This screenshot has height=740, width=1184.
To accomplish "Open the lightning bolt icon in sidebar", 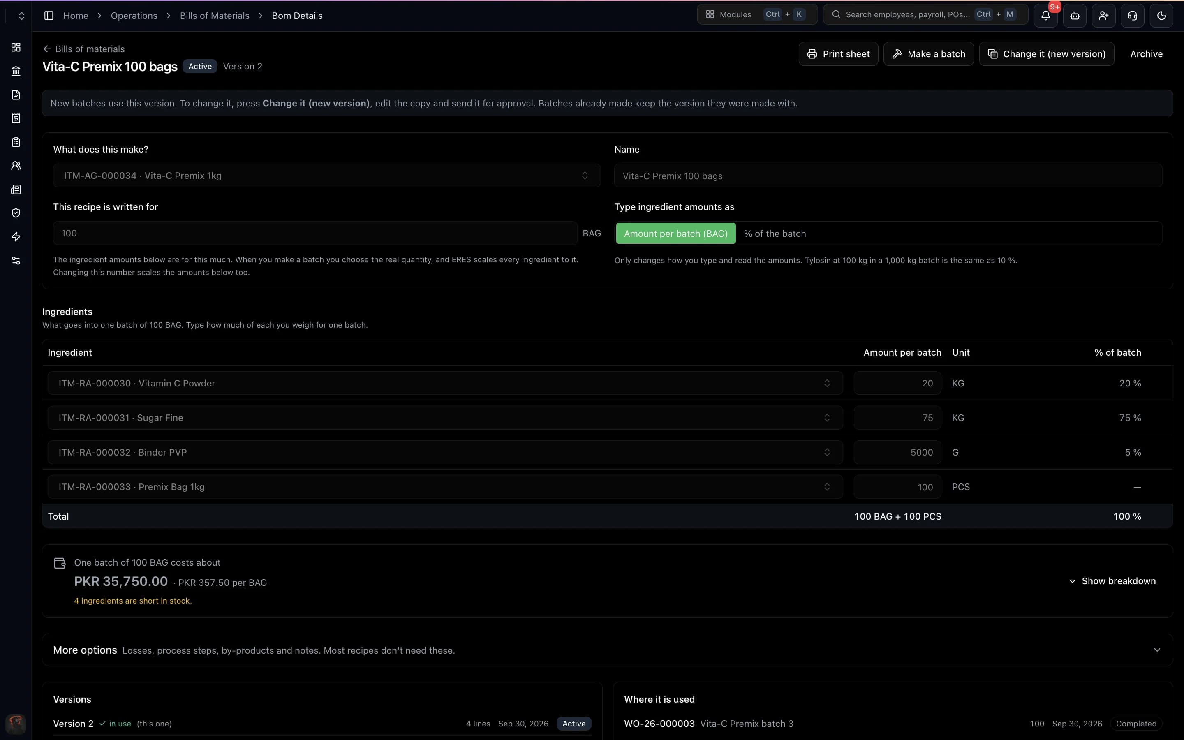I will point(16,237).
